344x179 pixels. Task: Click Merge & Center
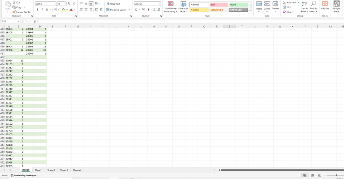coord(117,10)
